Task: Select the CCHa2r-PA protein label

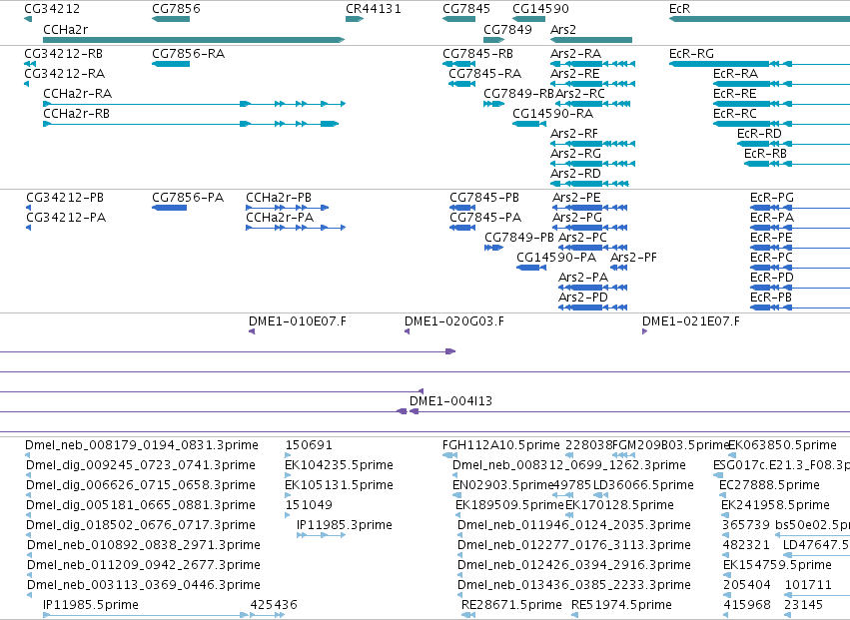Action: (280, 218)
